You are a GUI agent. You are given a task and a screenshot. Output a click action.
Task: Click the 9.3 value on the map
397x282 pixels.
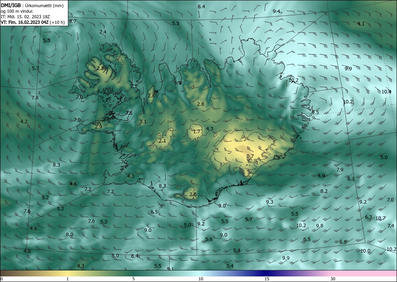click(x=270, y=202)
